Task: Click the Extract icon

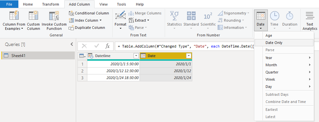Action: 131,20
